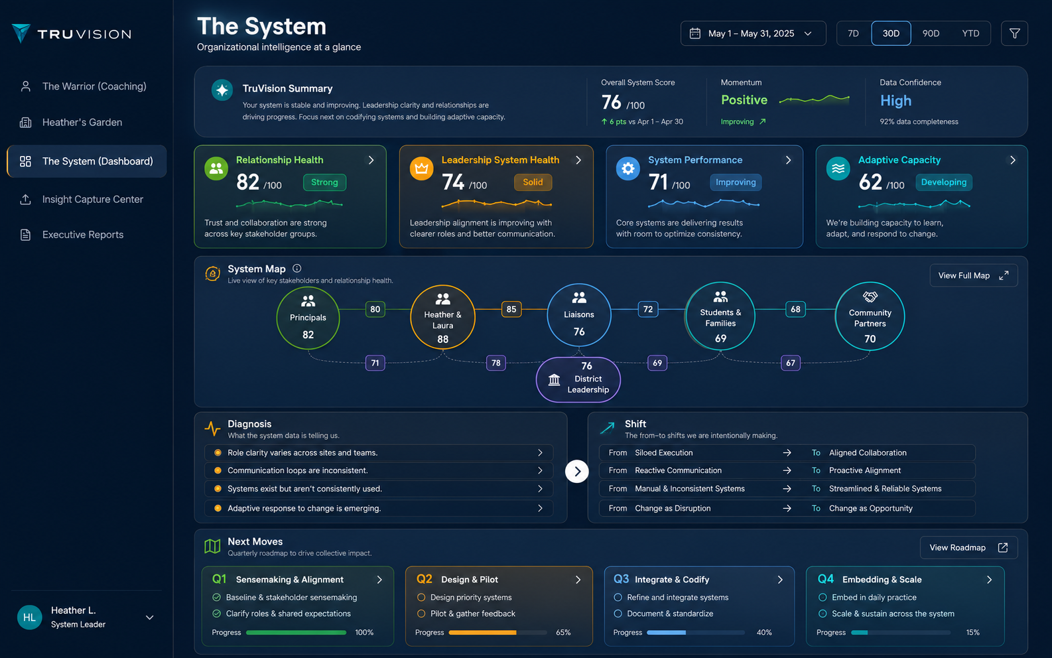Click the Heather's Garden building icon

[x=26, y=122]
